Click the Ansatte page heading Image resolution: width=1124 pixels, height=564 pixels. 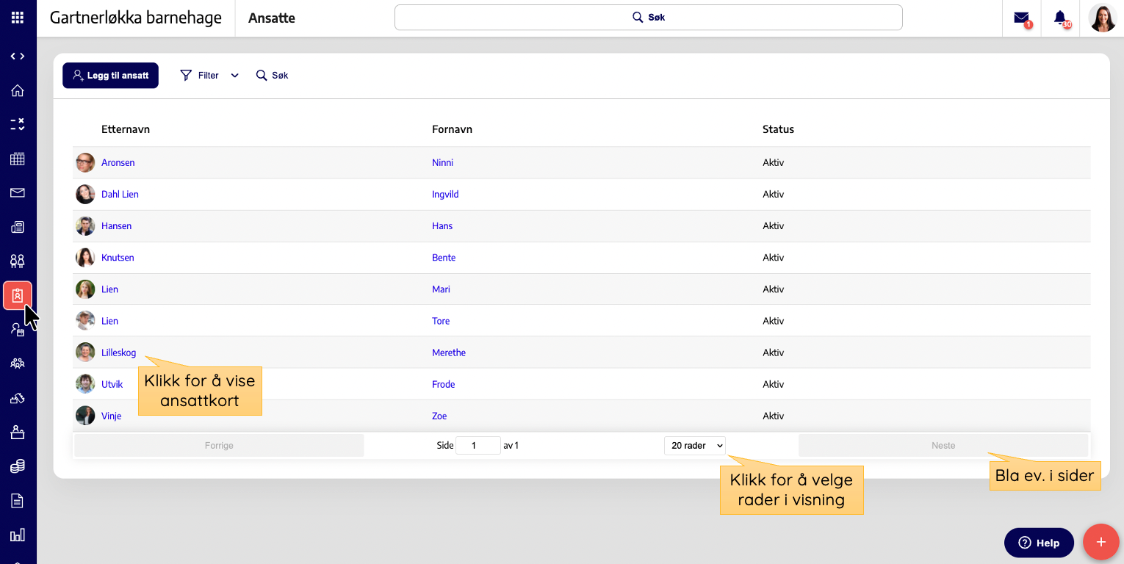point(272,18)
